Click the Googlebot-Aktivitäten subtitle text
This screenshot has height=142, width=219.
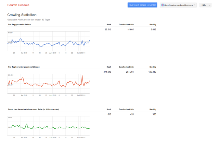point(29,20)
